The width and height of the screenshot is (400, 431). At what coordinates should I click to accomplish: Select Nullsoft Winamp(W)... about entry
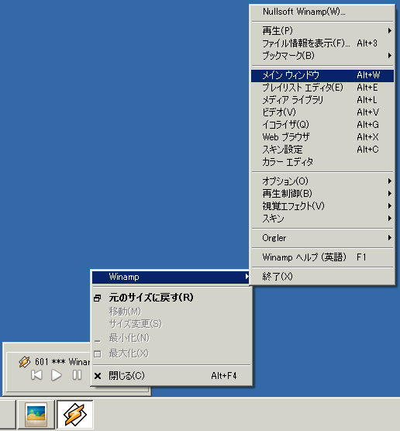(x=322, y=12)
